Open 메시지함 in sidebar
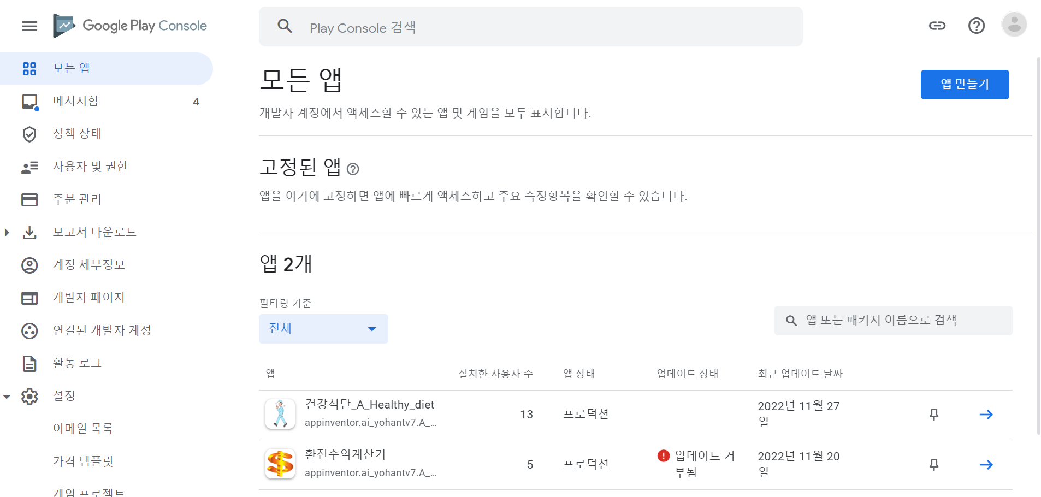 click(107, 102)
